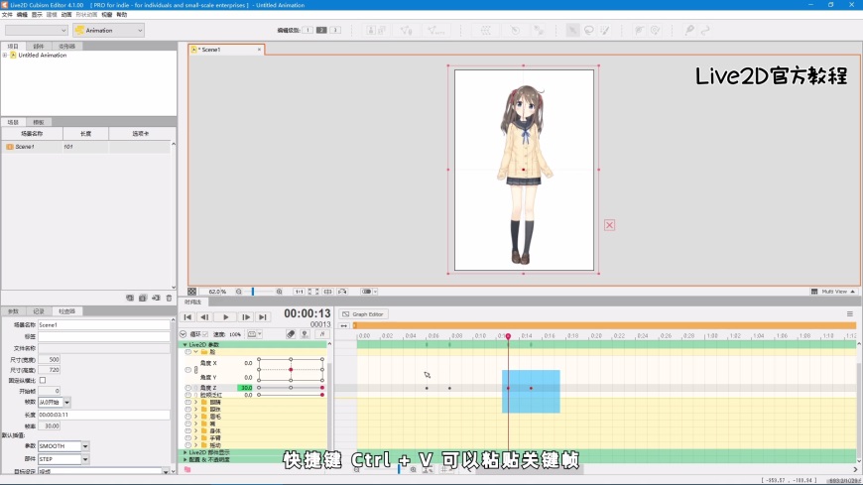Click the 长度 column header

tap(86, 133)
